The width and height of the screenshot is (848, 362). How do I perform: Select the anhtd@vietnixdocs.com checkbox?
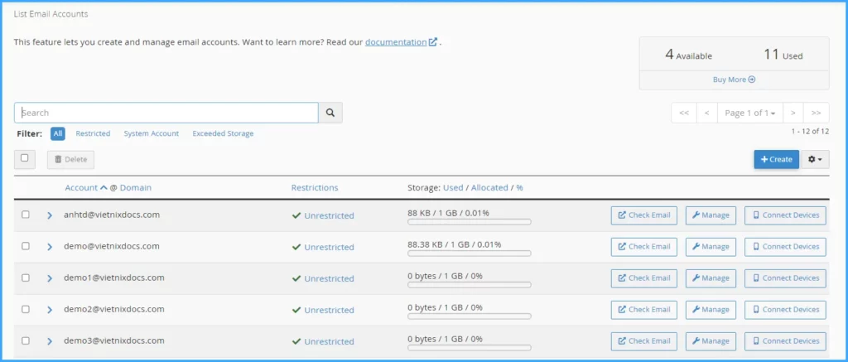point(26,215)
